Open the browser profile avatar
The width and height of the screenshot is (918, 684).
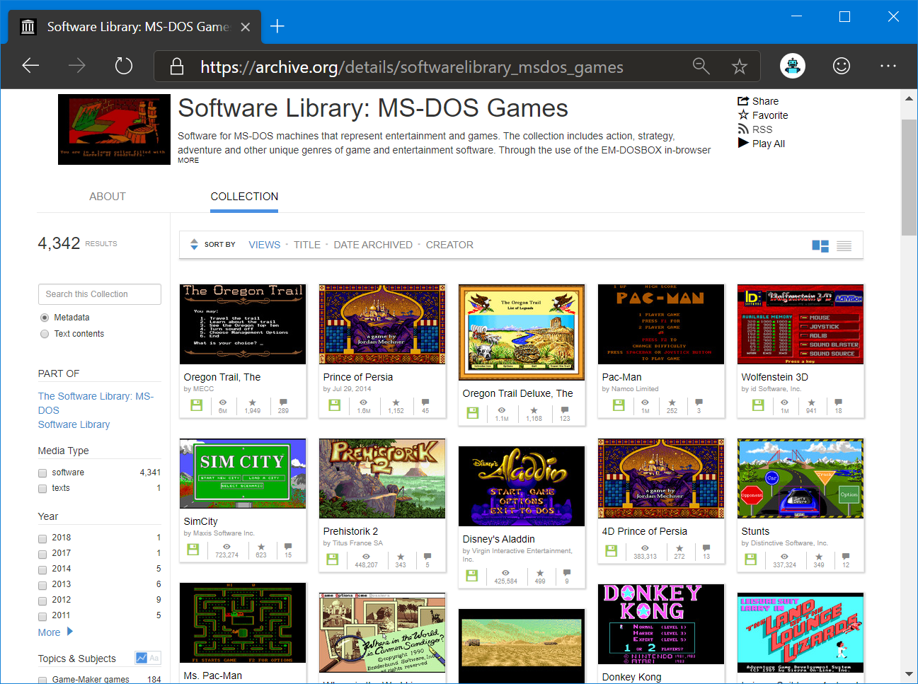coord(793,66)
